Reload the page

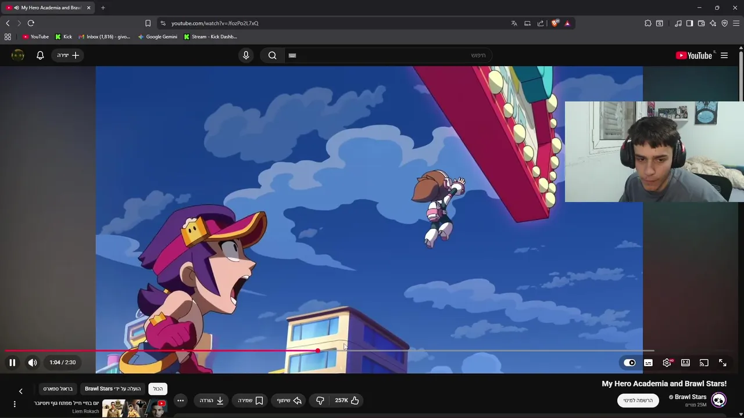click(x=31, y=23)
